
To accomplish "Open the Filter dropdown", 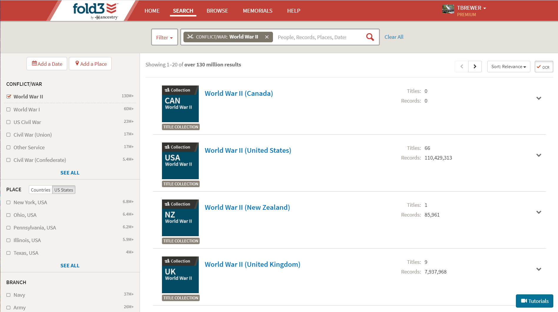I will click(164, 37).
